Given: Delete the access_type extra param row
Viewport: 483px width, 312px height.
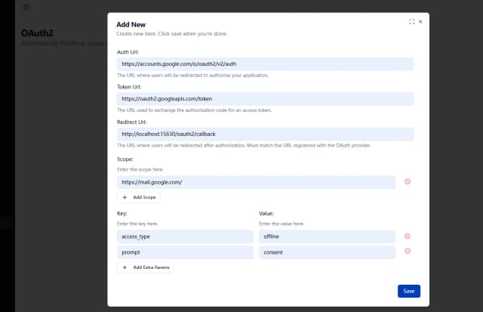Looking at the screenshot, I should pyautogui.click(x=408, y=236).
